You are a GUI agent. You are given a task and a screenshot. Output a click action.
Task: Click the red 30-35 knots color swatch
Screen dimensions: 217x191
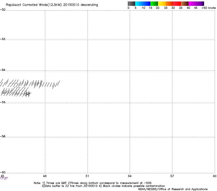(177, 4)
